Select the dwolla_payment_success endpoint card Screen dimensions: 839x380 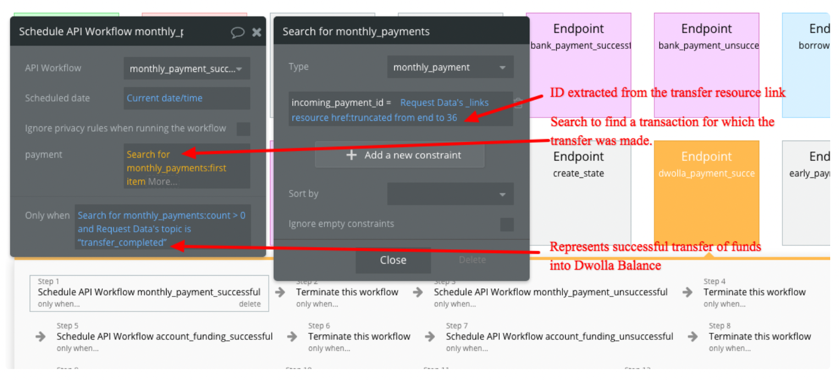(x=706, y=193)
